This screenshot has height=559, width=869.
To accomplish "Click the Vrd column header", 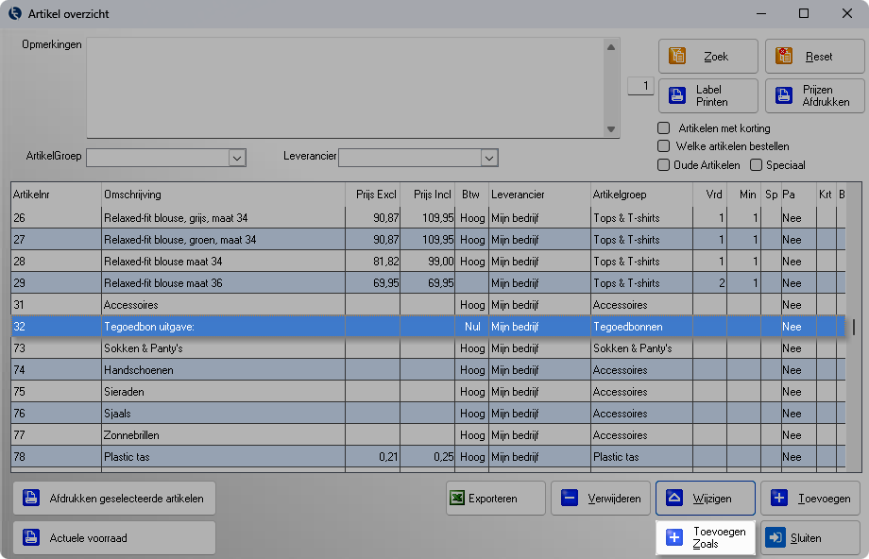I will pos(709,195).
